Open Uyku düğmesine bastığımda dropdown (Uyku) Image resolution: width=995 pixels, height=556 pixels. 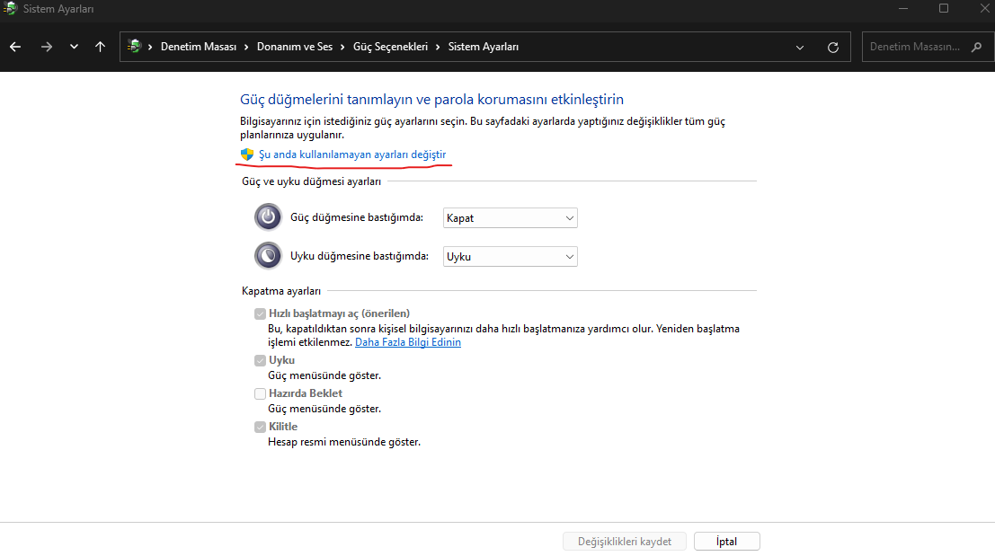pos(511,257)
